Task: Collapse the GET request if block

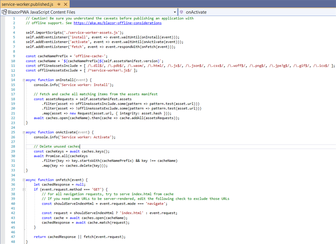Action: [23, 189]
